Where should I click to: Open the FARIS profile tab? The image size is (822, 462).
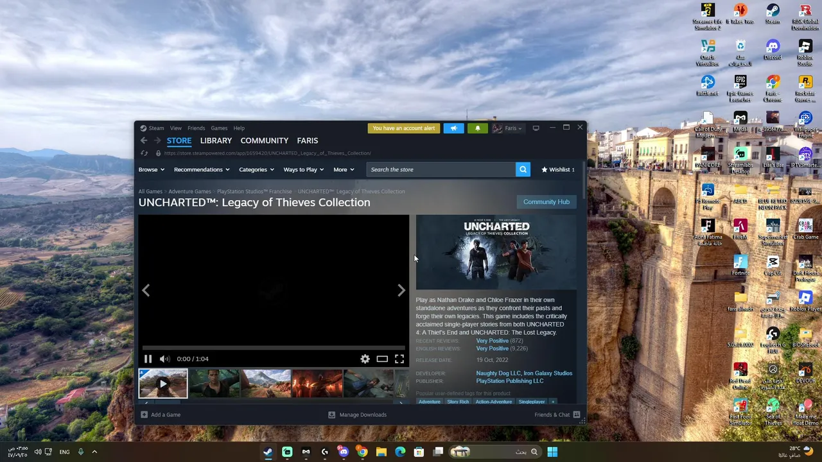tap(308, 141)
